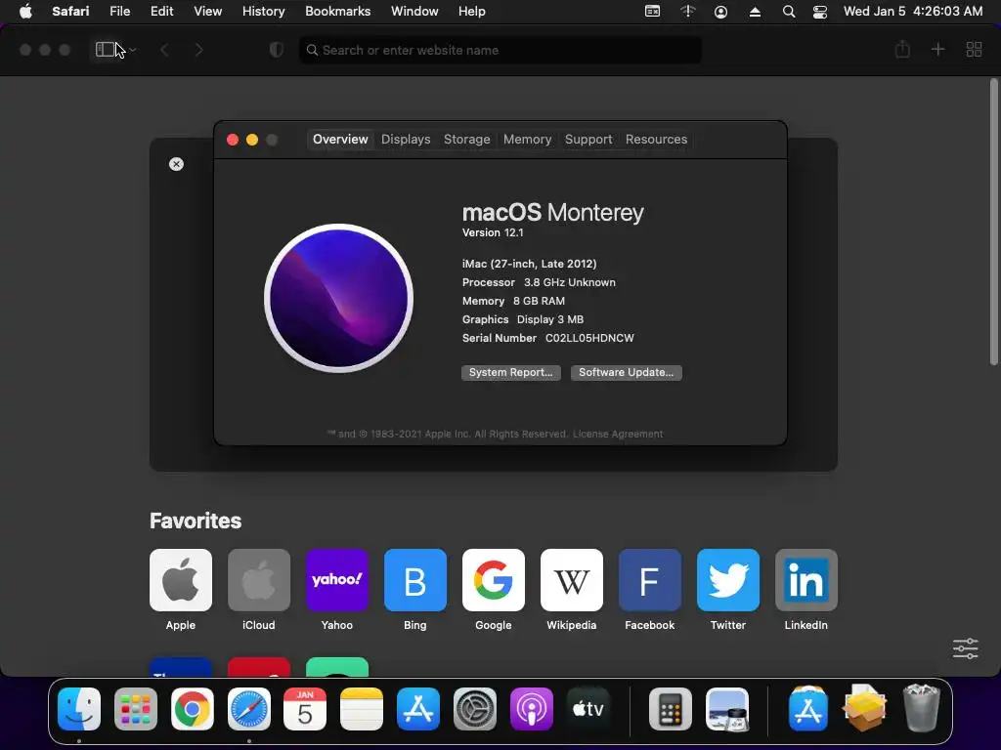Open the privacy report shield icon
The width and height of the screenshot is (1001, 750).
point(277,50)
